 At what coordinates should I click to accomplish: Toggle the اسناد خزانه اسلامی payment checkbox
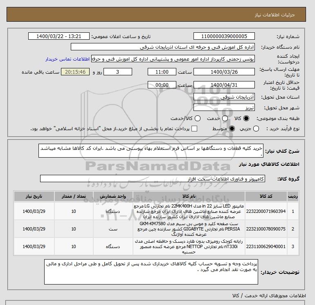point(194,129)
